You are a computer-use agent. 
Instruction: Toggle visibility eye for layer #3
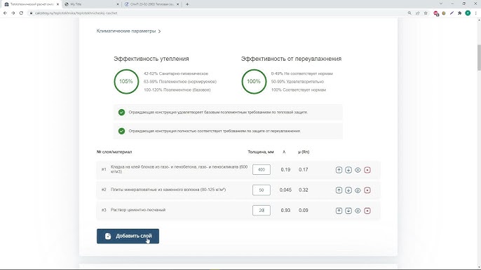[x=358, y=211]
